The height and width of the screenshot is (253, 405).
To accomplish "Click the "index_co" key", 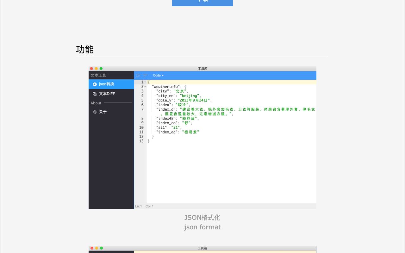I will tap(167, 123).
